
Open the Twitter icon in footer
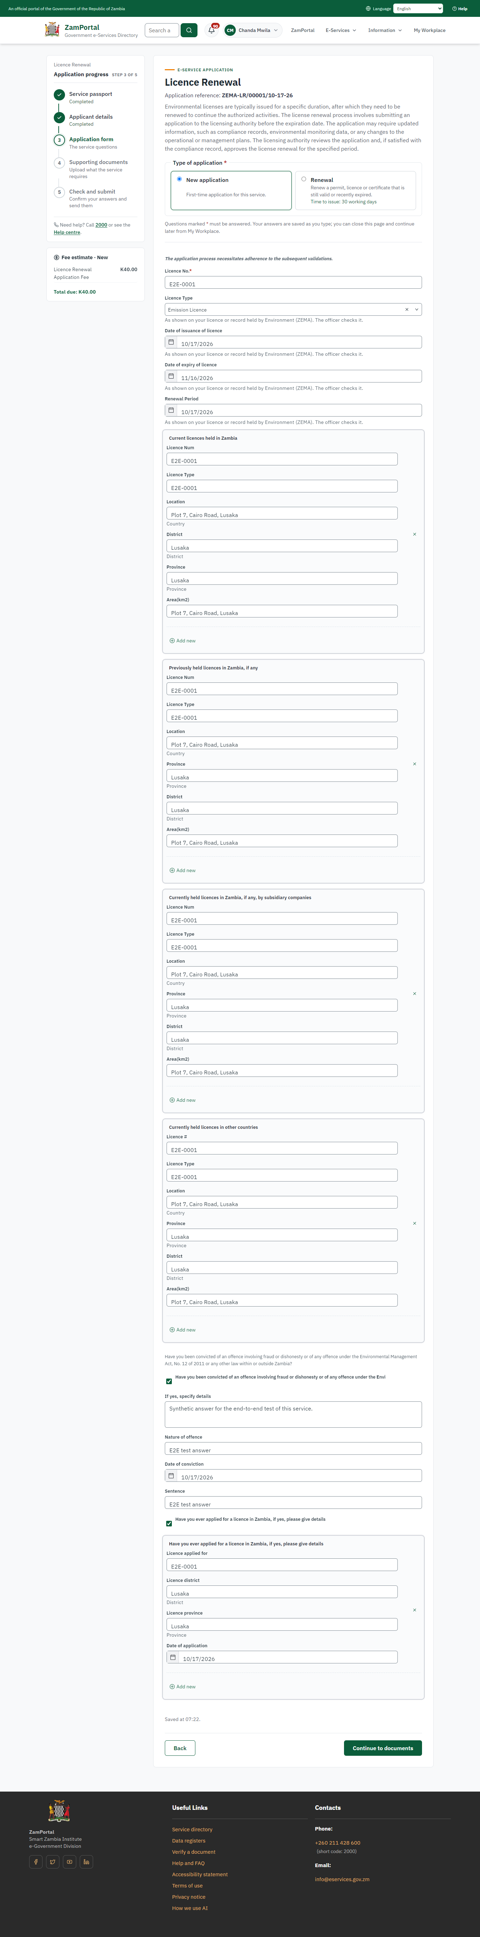53,1862
